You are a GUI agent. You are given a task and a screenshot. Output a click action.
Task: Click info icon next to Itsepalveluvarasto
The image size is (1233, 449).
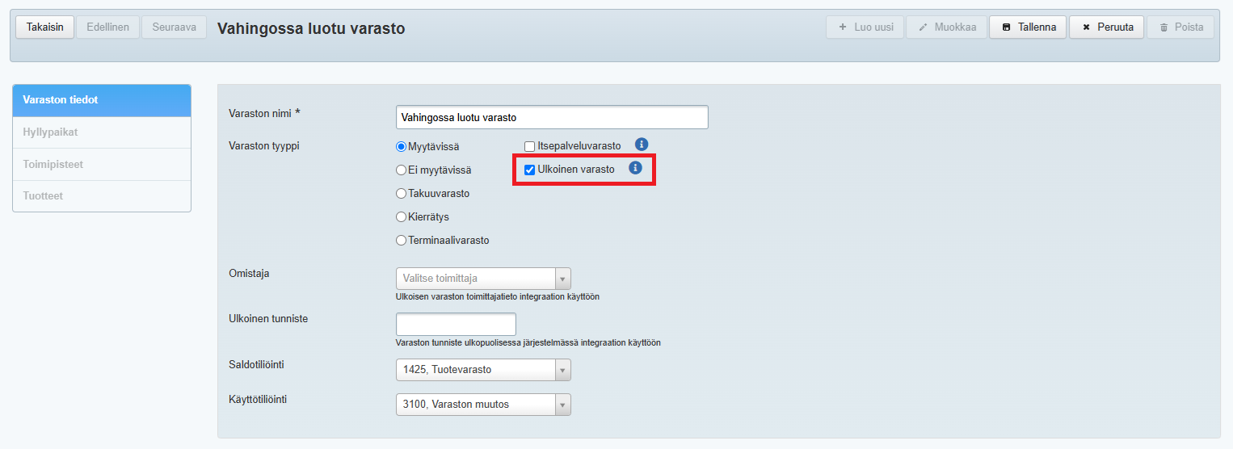click(x=642, y=145)
